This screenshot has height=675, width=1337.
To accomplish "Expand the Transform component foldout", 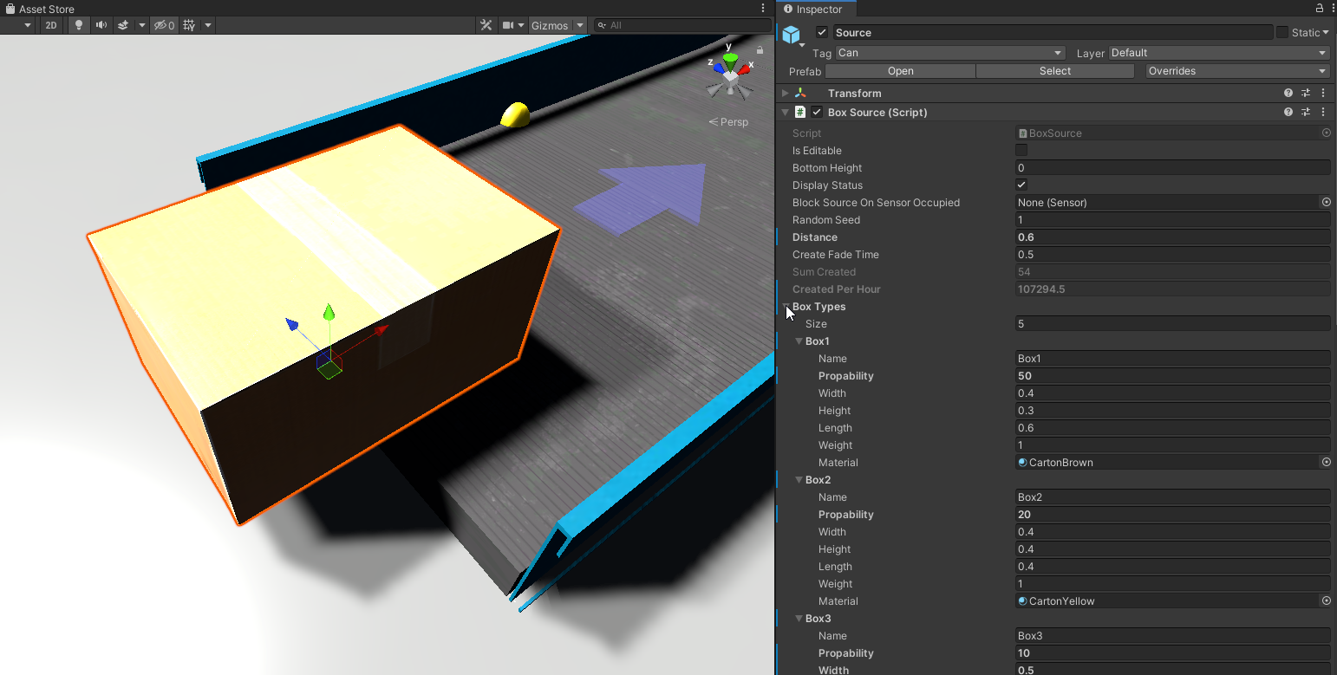I will pyautogui.click(x=786, y=93).
